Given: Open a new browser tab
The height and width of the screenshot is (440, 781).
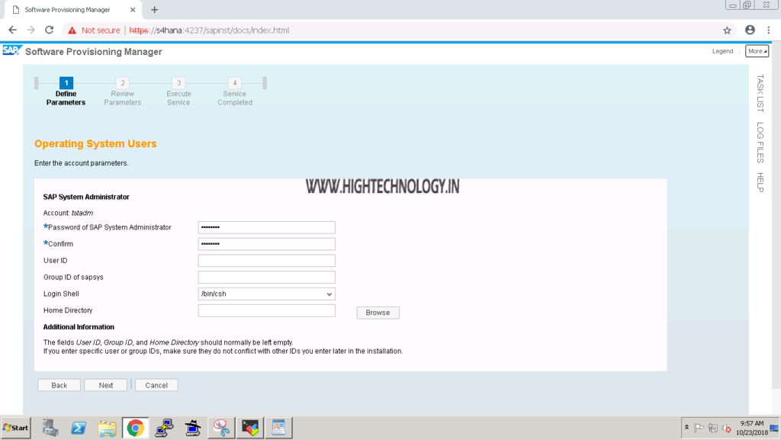Looking at the screenshot, I should [x=154, y=10].
